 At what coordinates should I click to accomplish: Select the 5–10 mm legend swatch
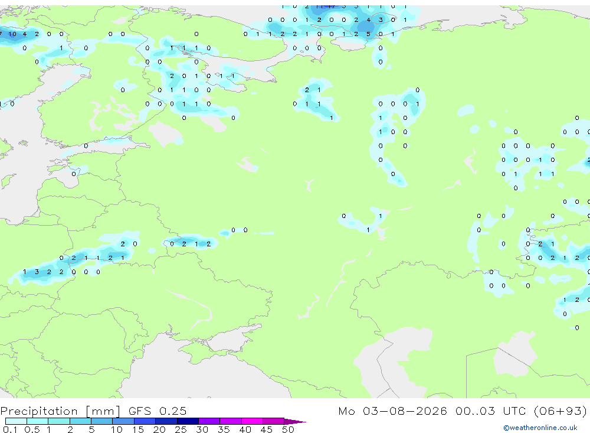(102, 421)
